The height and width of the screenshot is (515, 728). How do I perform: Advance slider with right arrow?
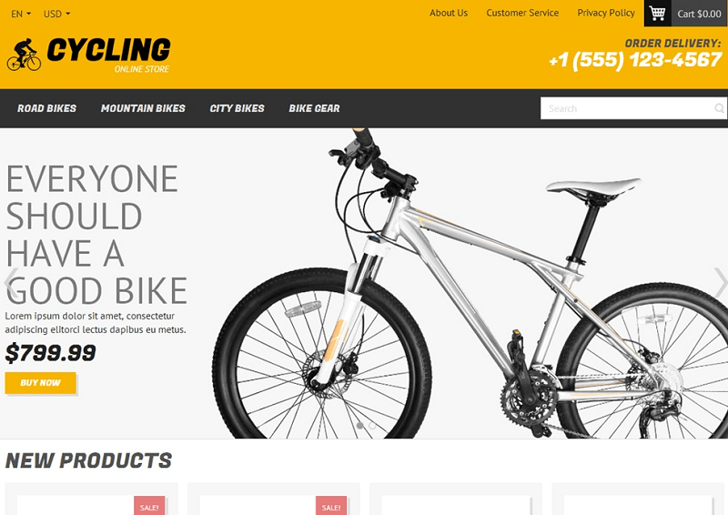tap(721, 282)
